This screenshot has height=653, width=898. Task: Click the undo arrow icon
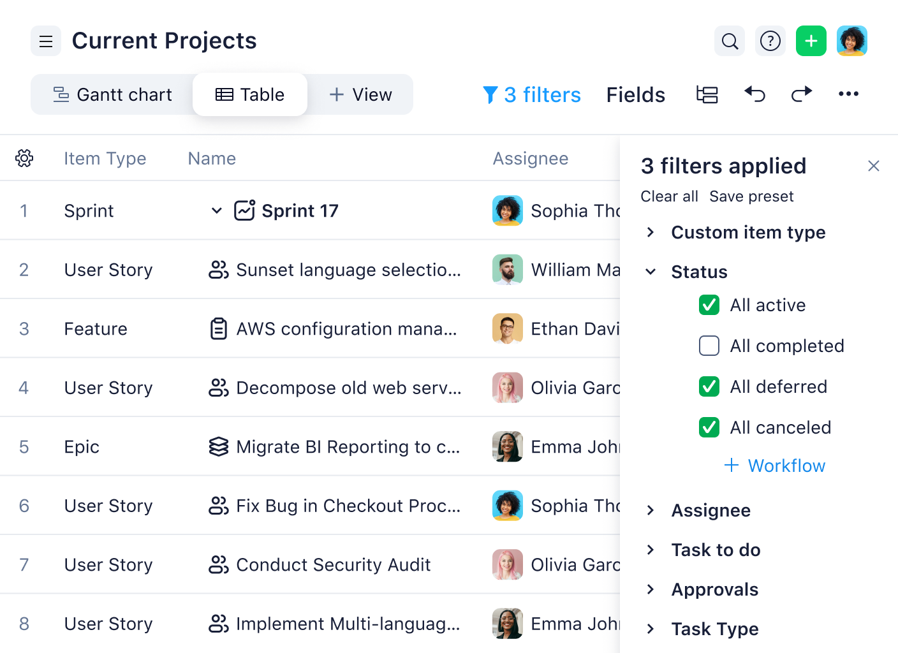[x=754, y=94]
